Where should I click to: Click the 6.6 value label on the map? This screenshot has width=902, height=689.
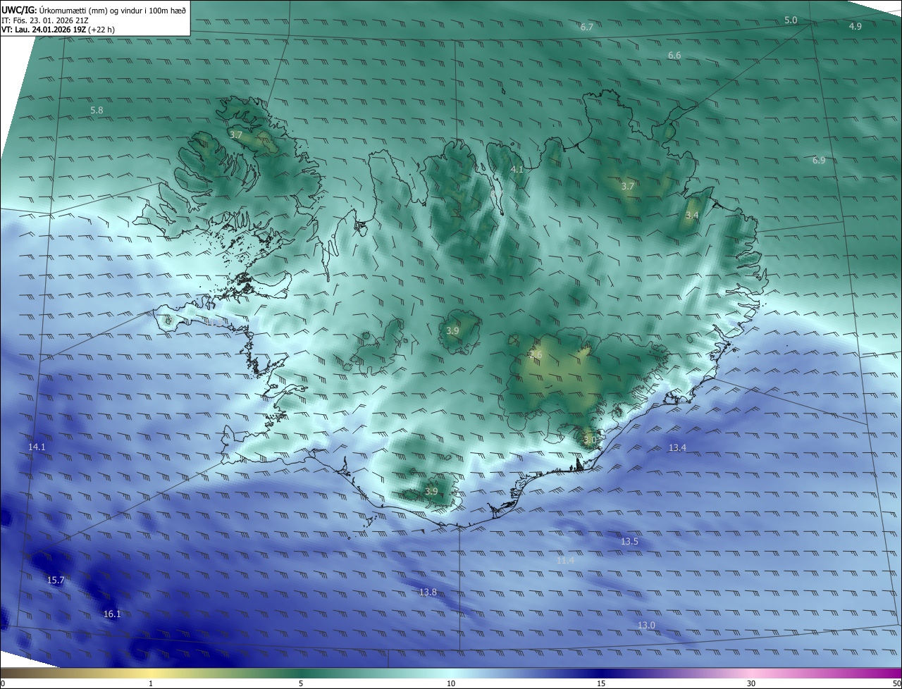pyautogui.click(x=674, y=55)
